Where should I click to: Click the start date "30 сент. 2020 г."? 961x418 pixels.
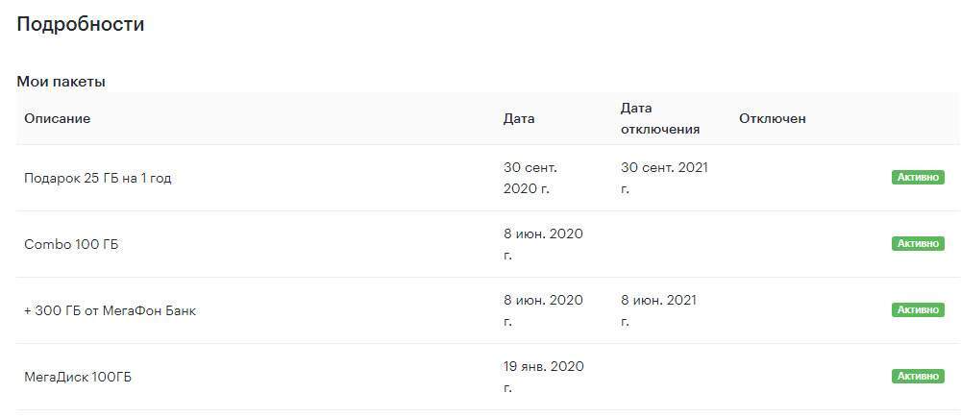point(530,178)
